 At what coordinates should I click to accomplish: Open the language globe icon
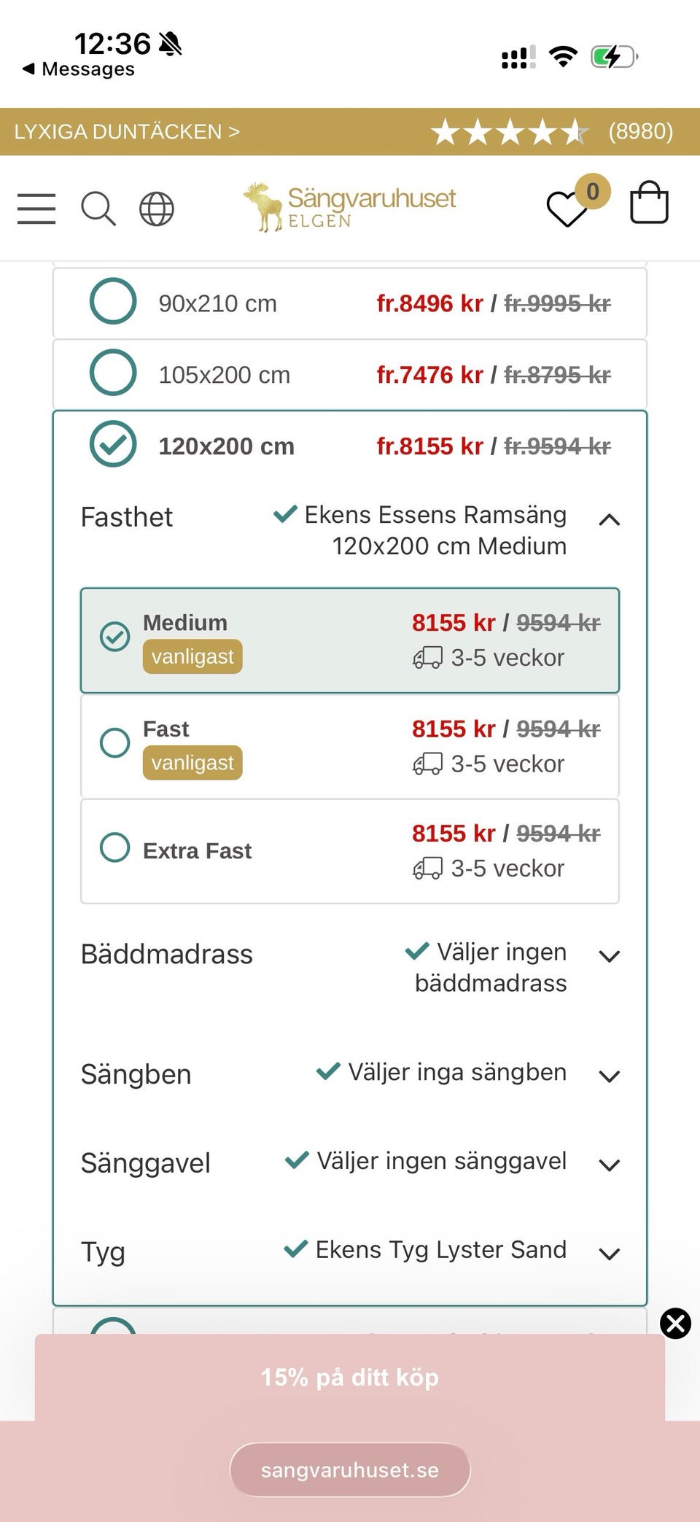click(157, 209)
